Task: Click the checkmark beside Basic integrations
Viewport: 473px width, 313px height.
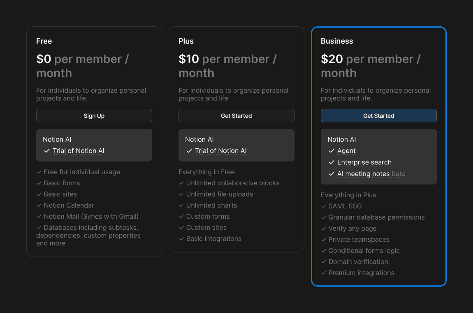Action: [x=181, y=238]
